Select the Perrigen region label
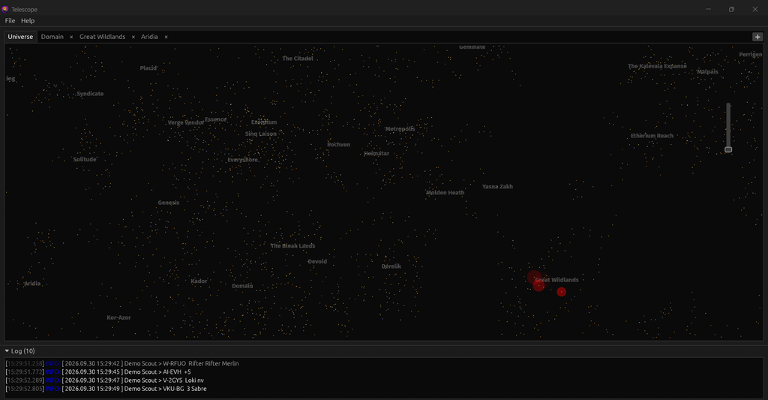This screenshot has width=768, height=400. tap(750, 55)
